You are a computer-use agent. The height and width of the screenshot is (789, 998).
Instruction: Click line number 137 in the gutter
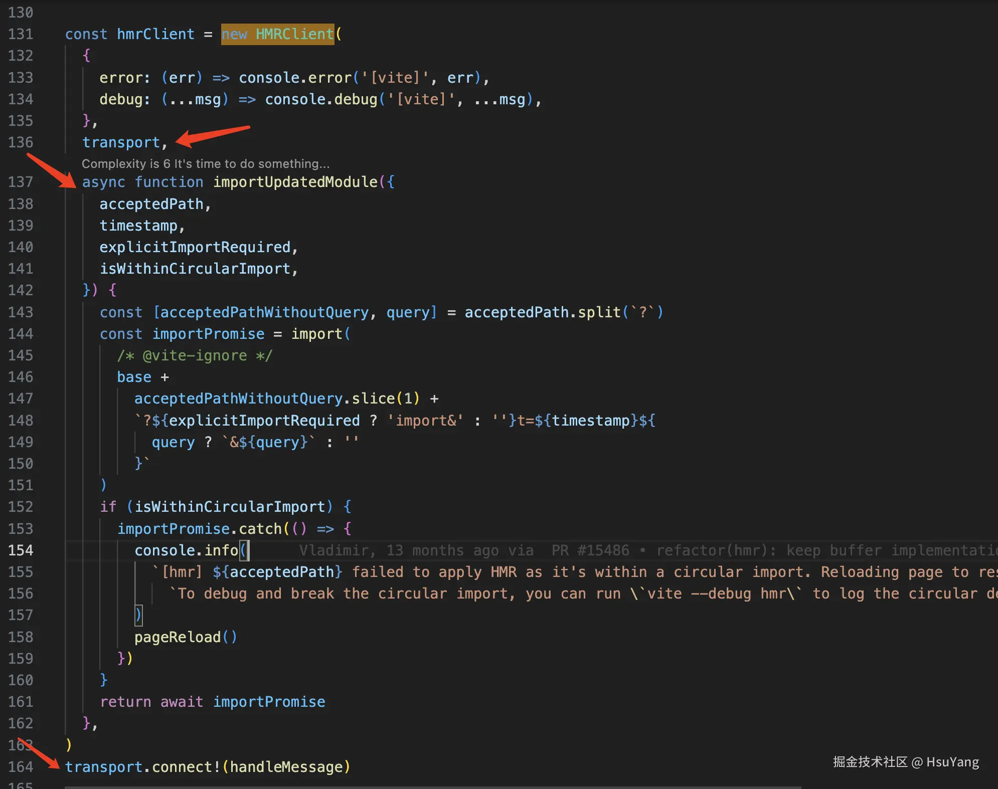21,182
